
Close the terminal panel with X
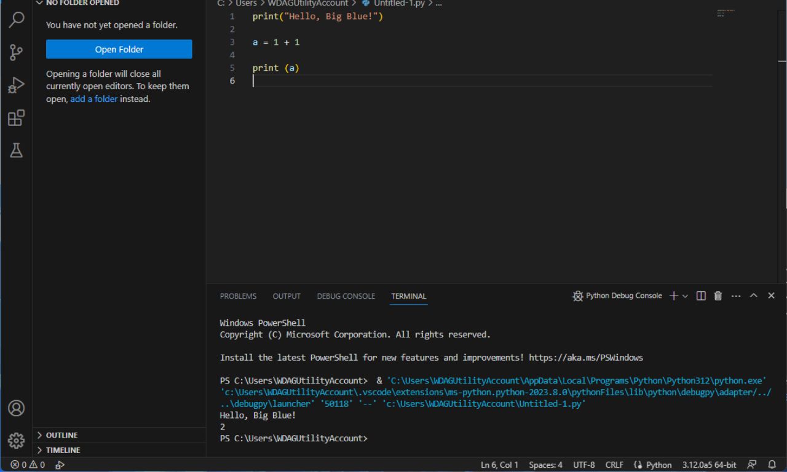point(772,296)
